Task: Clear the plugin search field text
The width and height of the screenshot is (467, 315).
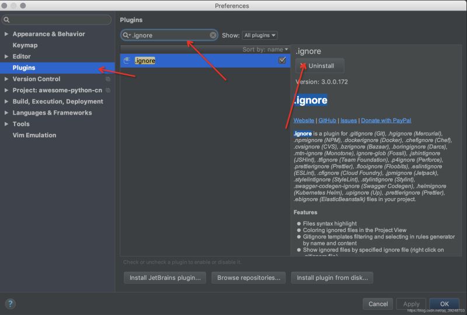Action: [x=213, y=35]
